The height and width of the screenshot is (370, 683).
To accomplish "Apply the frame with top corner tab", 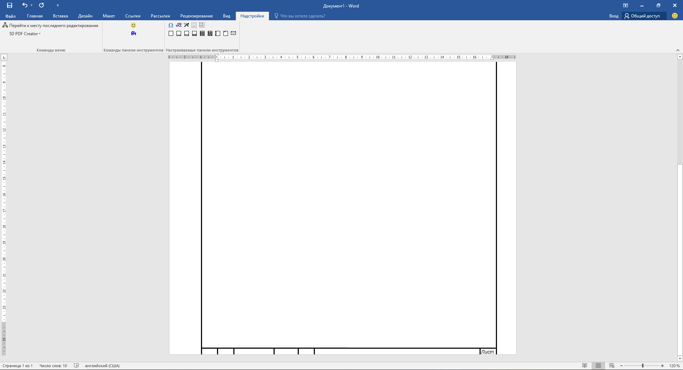I will point(226,33).
